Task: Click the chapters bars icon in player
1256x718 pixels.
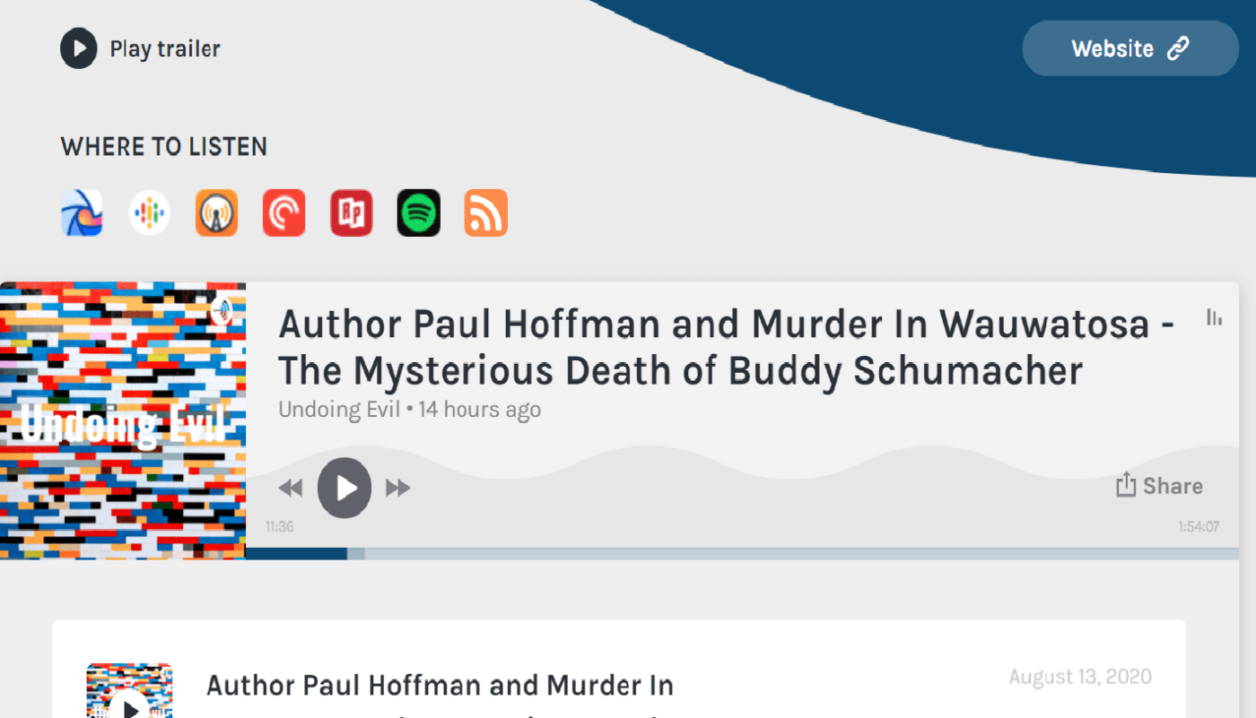Action: [1214, 317]
